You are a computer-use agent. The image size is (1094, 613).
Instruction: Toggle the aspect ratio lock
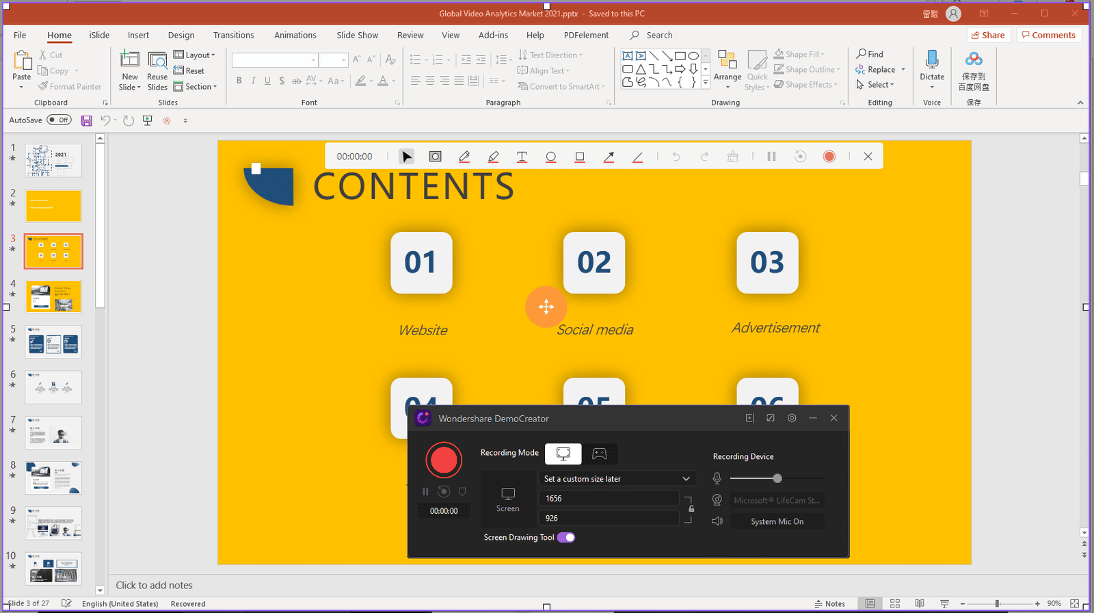[691, 508]
